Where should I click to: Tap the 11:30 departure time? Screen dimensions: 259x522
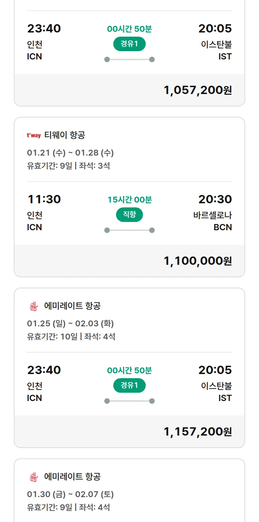tap(44, 199)
